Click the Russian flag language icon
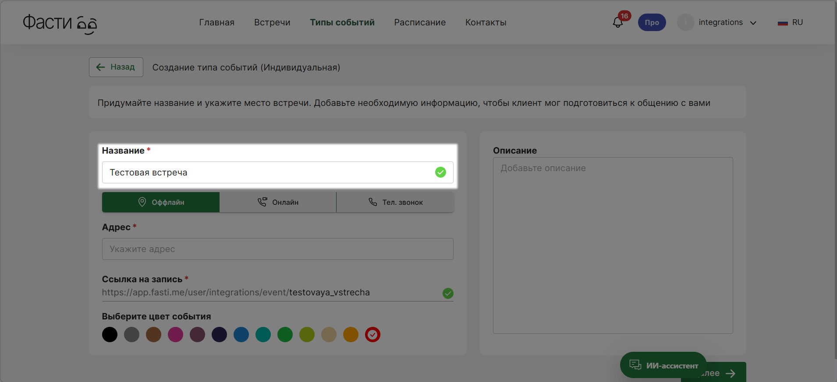This screenshot has height=382, width=837. click(783, 23)
